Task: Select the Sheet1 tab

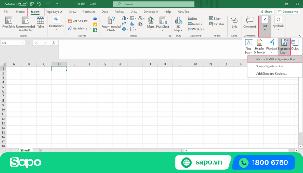Action: pos(25,150)
